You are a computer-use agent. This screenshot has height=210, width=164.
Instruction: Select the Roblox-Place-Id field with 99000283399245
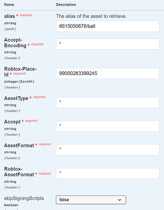(x=108, y=73)
